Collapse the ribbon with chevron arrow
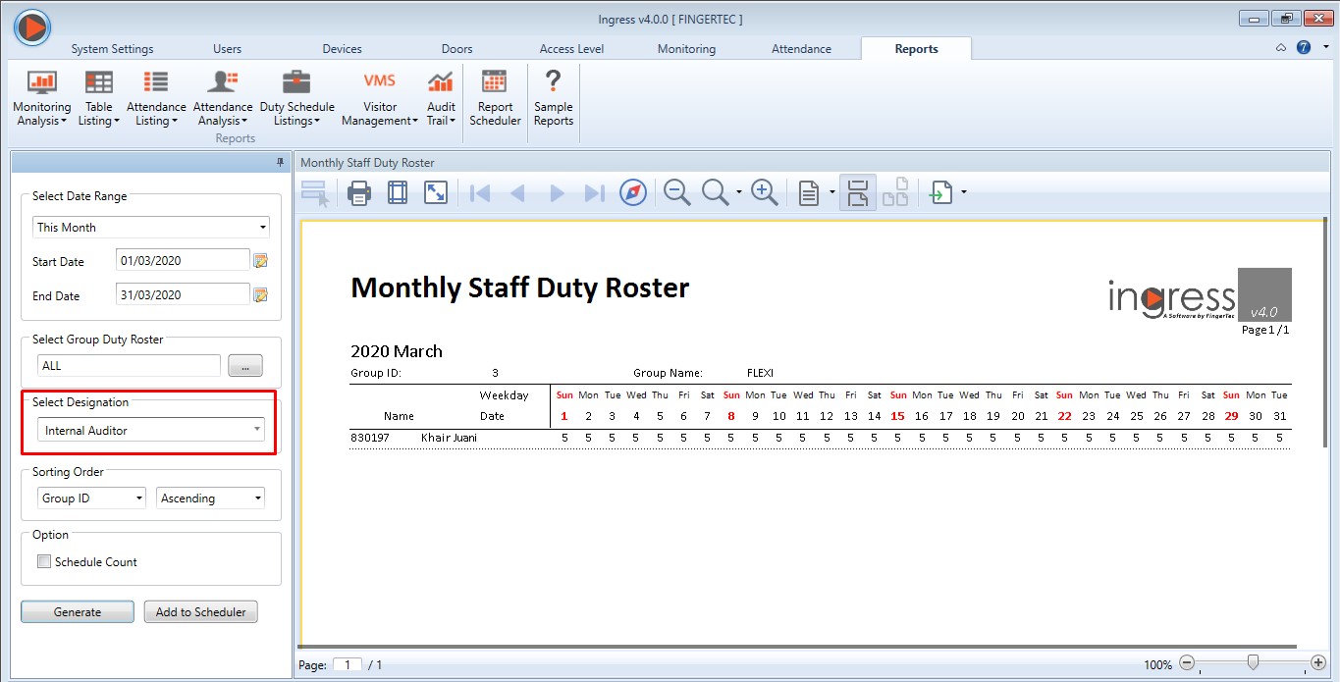 coord(1281,47)
